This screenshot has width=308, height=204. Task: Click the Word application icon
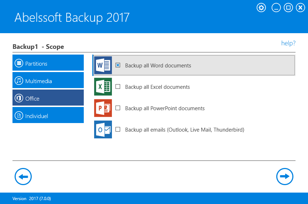coord(103,65)
